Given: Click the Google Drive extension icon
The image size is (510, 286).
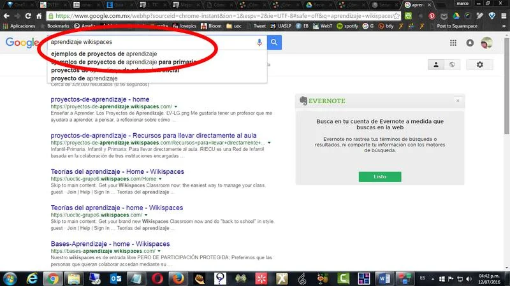Looking at the screenshot, I should [x=456, y=15].
